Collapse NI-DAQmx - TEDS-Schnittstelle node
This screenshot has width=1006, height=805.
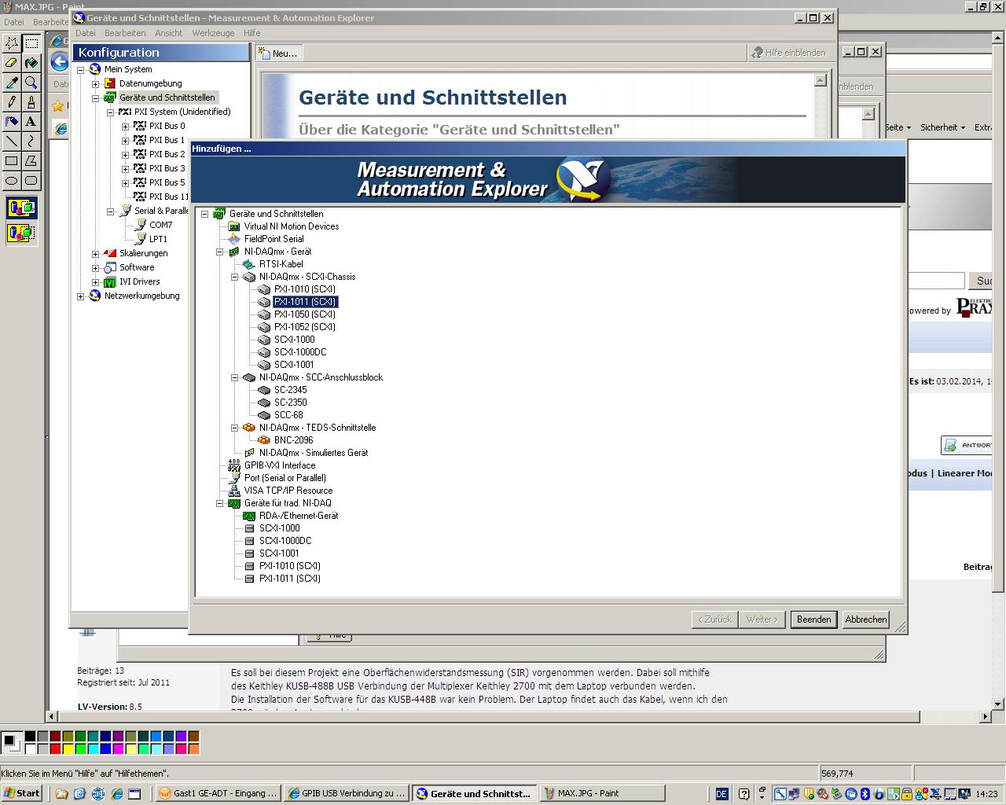(234, 428)
